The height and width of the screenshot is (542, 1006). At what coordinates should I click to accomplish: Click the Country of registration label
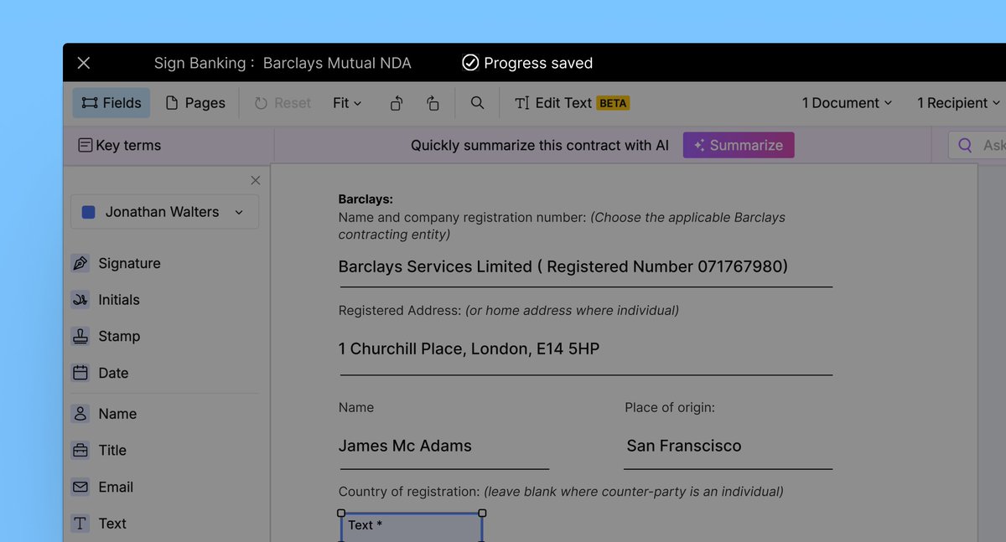click(x=409, y=492)
